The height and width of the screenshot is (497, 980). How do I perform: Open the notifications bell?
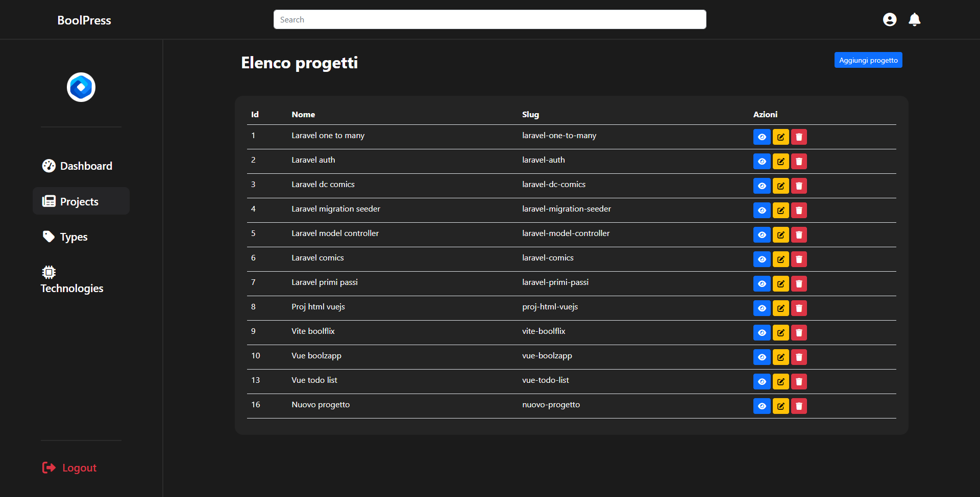[915, 19]
